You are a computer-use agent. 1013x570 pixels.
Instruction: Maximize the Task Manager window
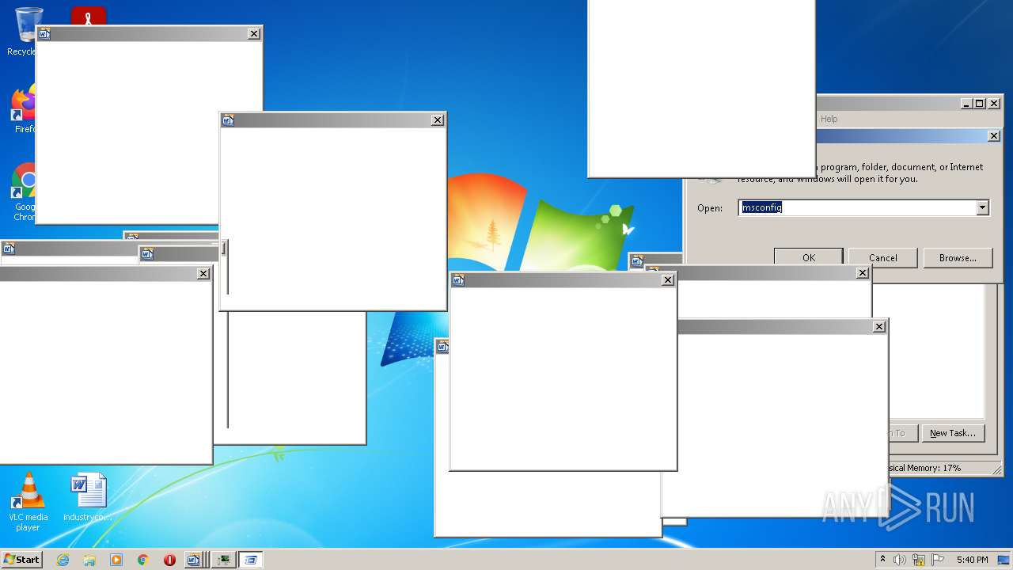click(x=980, y=104)
